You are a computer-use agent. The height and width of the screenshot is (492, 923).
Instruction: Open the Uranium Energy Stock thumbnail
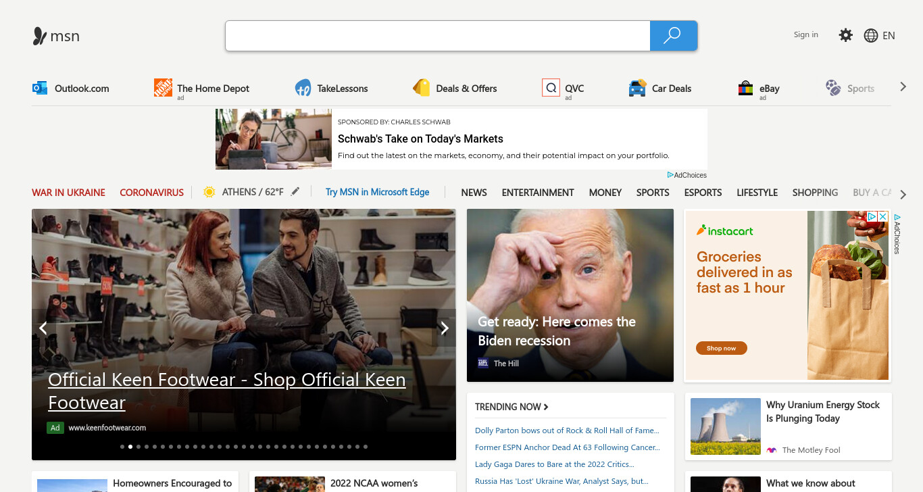726,426
